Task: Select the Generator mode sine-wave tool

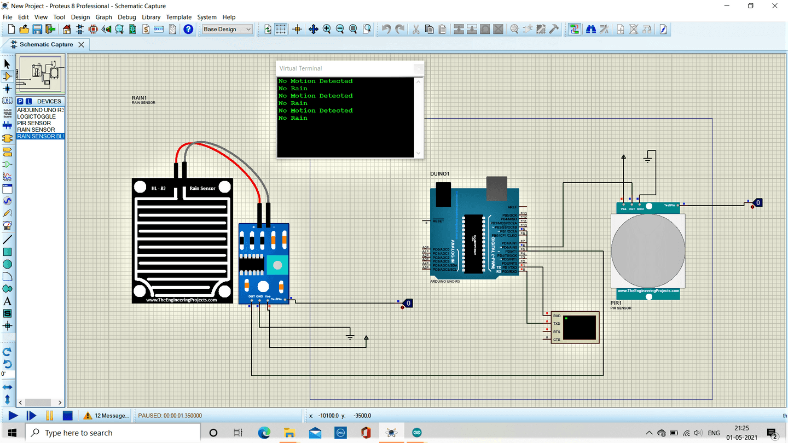Action: point(7,201)
